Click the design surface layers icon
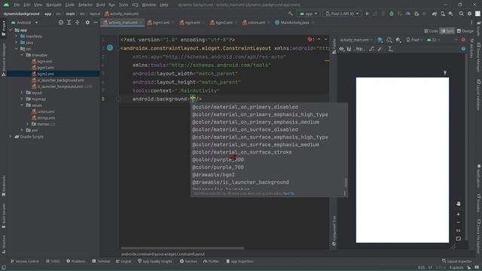Image resolution: width=482 pixels, height=271 pixels. click(x=380, y=40)
